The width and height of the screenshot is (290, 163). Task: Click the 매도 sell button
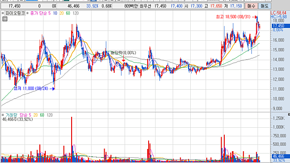coord(265,6)
